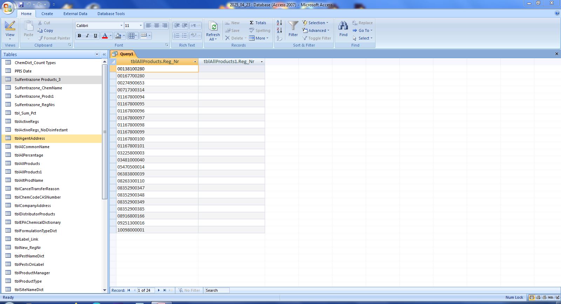Open Find binoculars tool
Screen dimensions: 561x304
click(343, 29)
